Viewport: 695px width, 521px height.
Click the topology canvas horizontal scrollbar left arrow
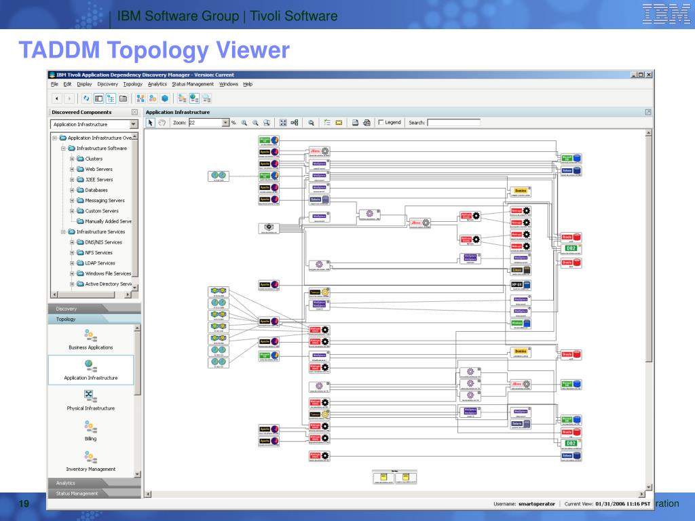tap(148, 494)
